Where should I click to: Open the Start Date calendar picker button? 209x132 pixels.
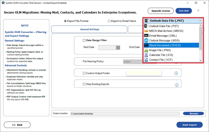click(x=118, y=47)
